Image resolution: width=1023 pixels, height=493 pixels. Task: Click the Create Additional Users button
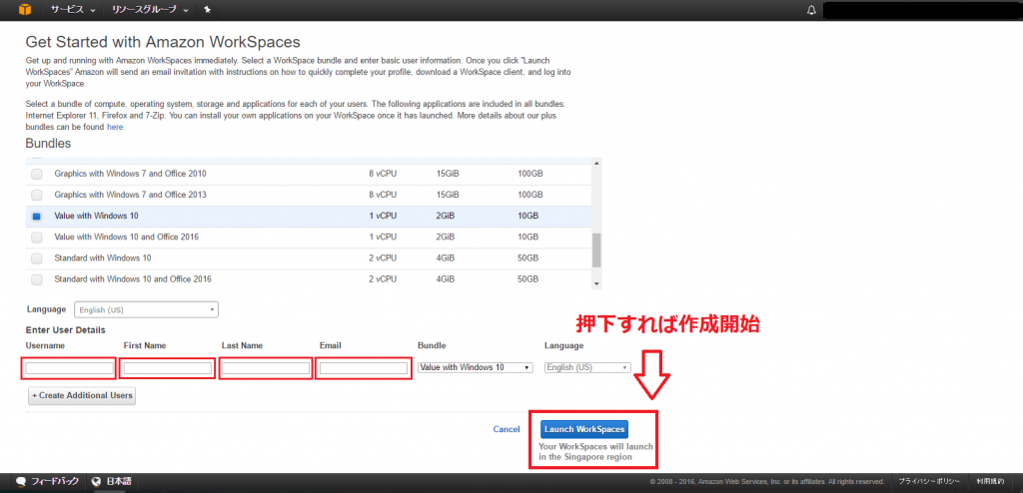(82, 395)
